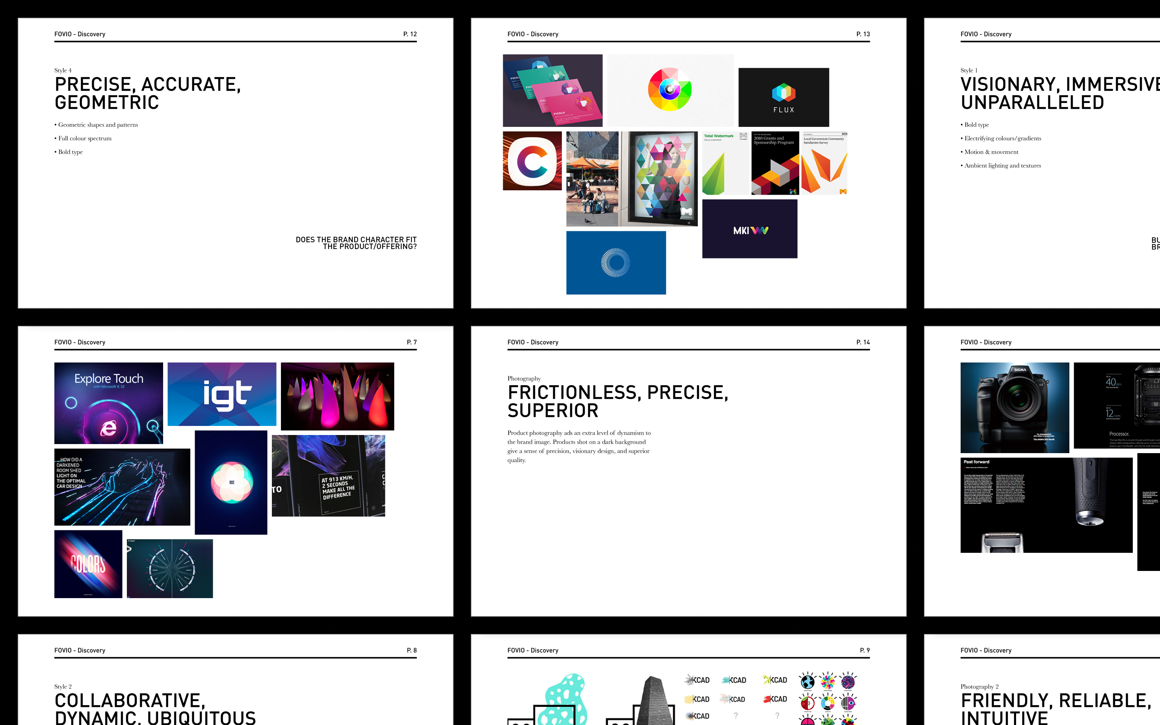Click the Picolo business cards photo

(x=552, y=90)
